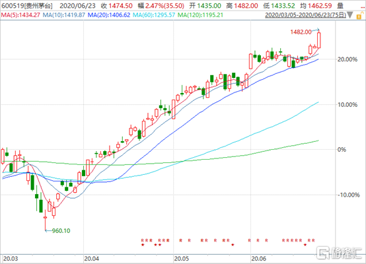Click the 960.10 lowest price annotation
The height and width of the screenshot is (264, 366).
click(61, 230)
